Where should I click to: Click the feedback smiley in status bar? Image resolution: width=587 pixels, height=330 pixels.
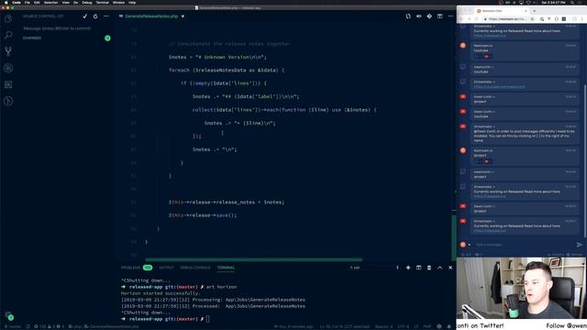439,326
